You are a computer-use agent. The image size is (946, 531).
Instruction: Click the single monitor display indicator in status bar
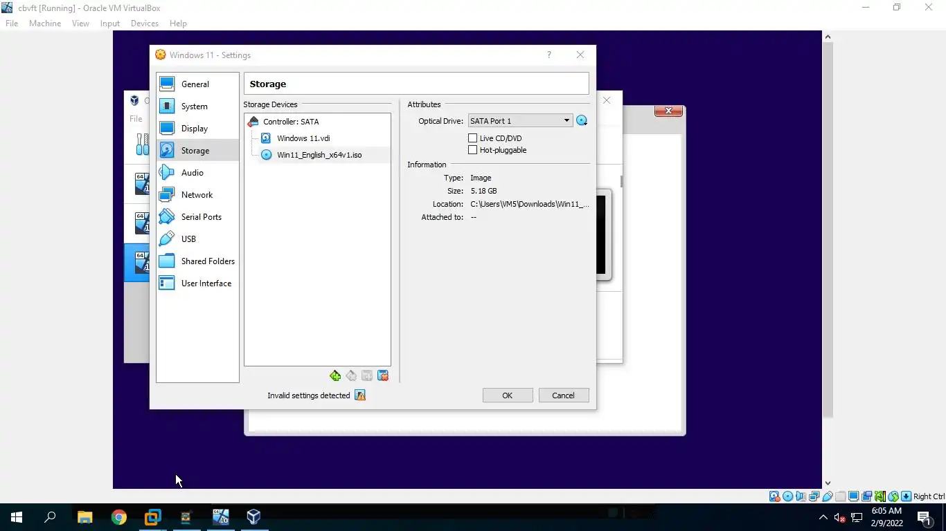pyautogui.click(x=853, y=496)
